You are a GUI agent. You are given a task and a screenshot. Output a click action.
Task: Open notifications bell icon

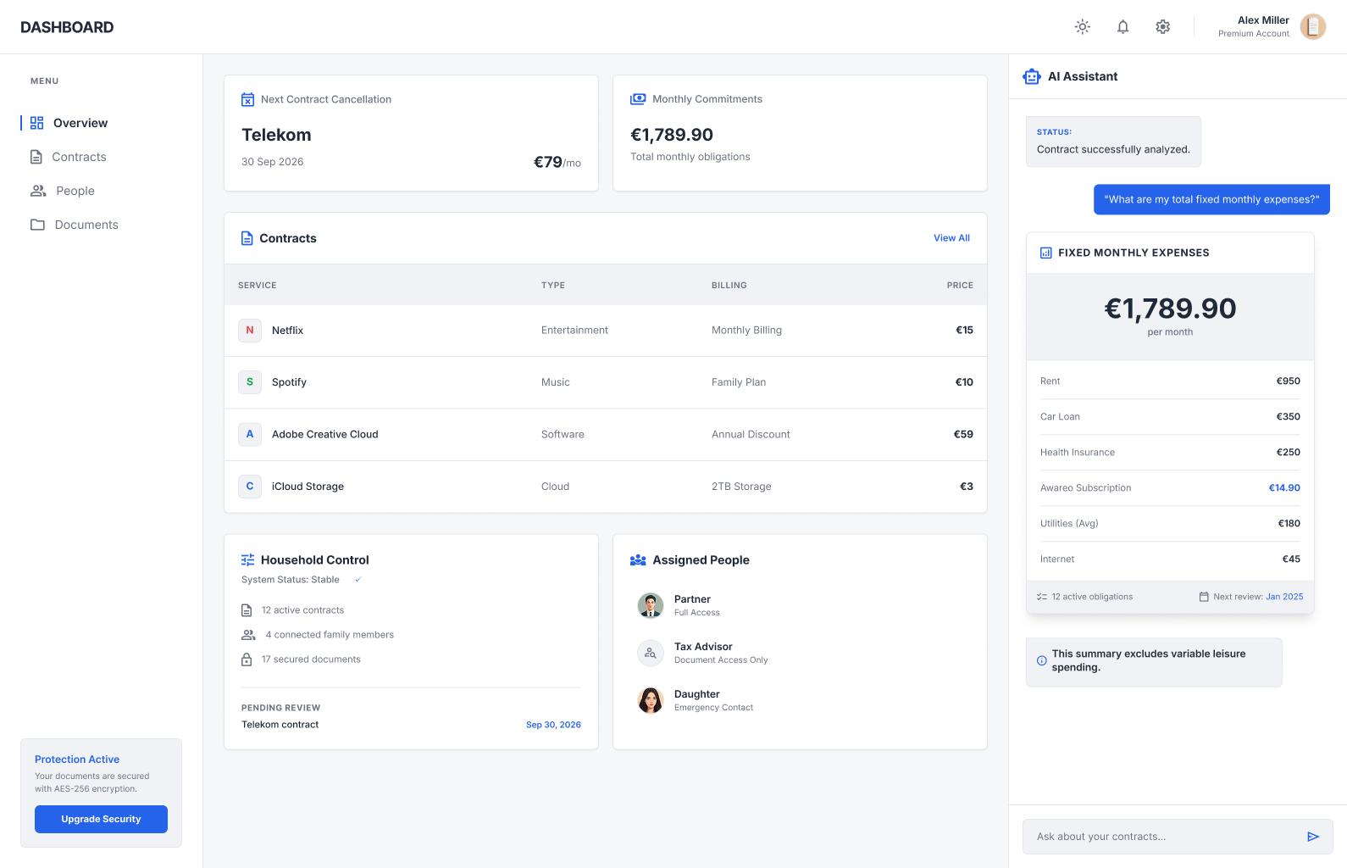click(x=1122, y=27)
